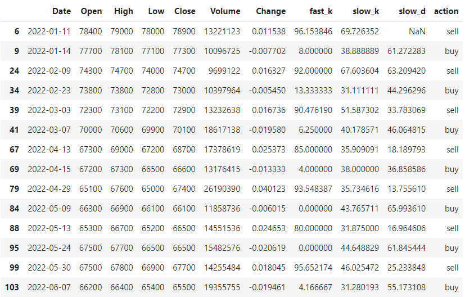Click fast_k value 80.000000
Screen dimensions: 465x297
pos(313,228)
